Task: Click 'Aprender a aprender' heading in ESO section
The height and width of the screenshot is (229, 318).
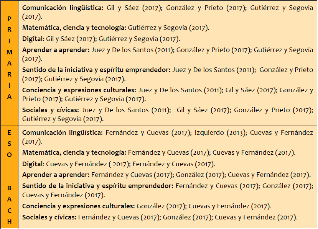Action: coord(56,175)
